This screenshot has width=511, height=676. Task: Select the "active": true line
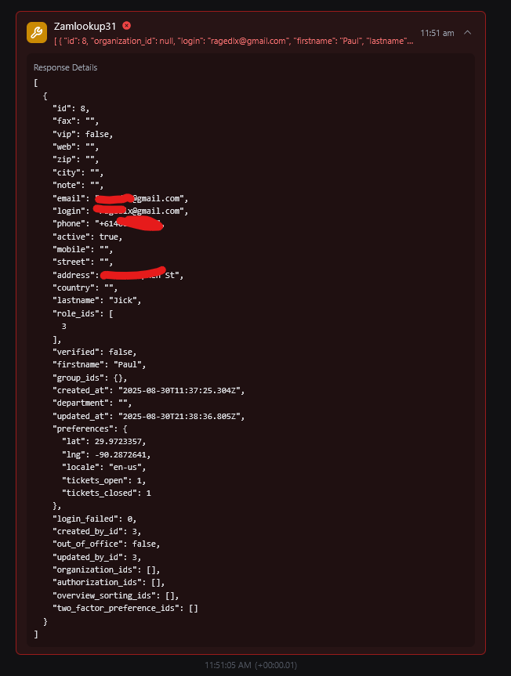pos(88,237)
